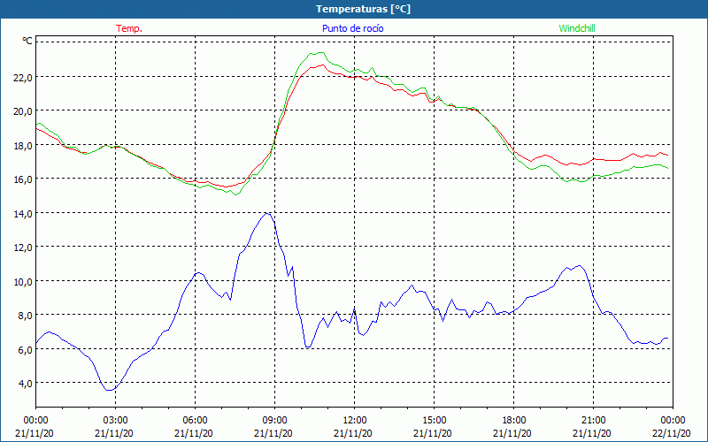
Task: Click the Temperaturas [°C] chart title
Action: 363,9
